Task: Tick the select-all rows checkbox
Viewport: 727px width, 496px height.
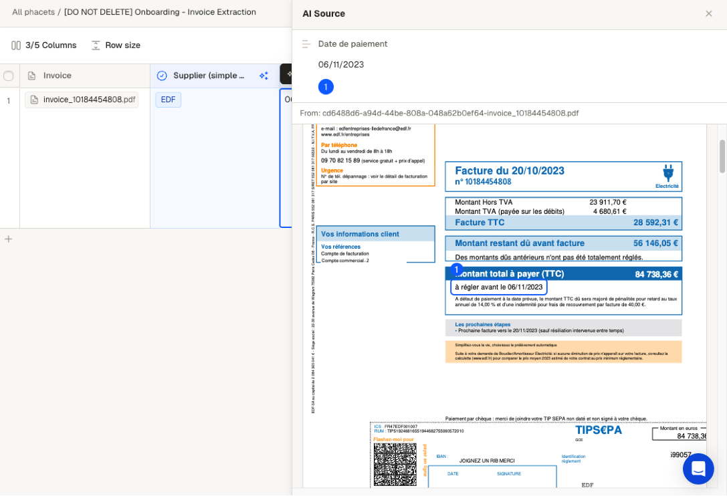Action: [x=8, y=76]
